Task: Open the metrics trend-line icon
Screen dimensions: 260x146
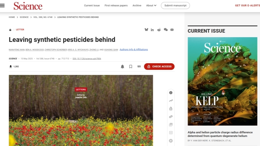Action: [x=171, y=101]
